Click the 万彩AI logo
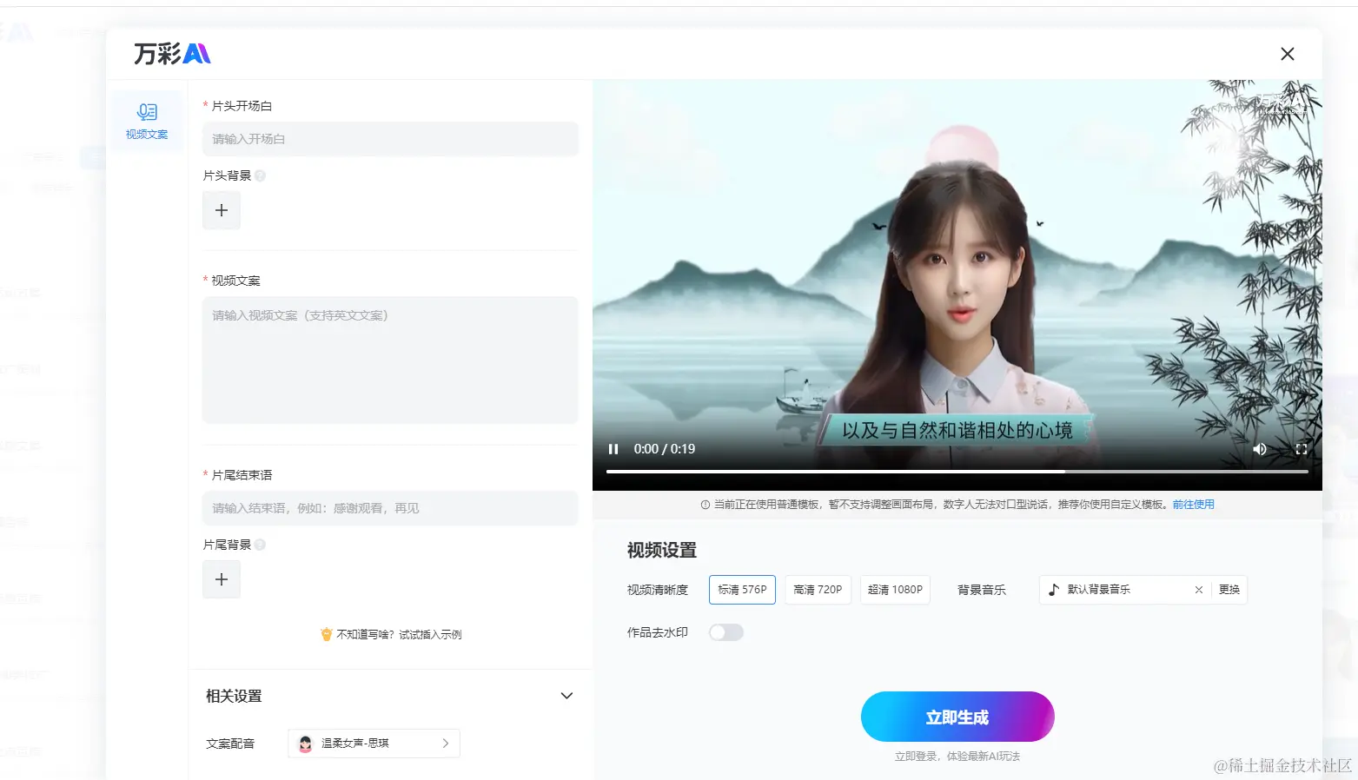 point(172,54)
